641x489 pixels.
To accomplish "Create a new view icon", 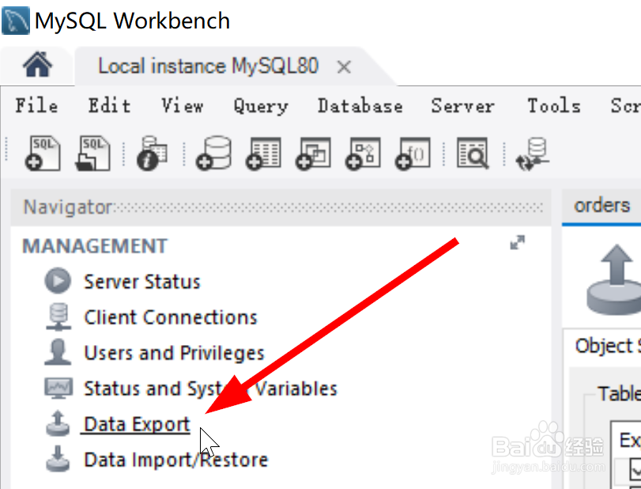I will pos(313,154).
